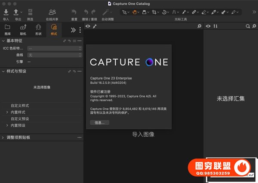Click the Import Images (导入图像) text
The height and width of the screenshot is (183, 258).
[143, 134]
